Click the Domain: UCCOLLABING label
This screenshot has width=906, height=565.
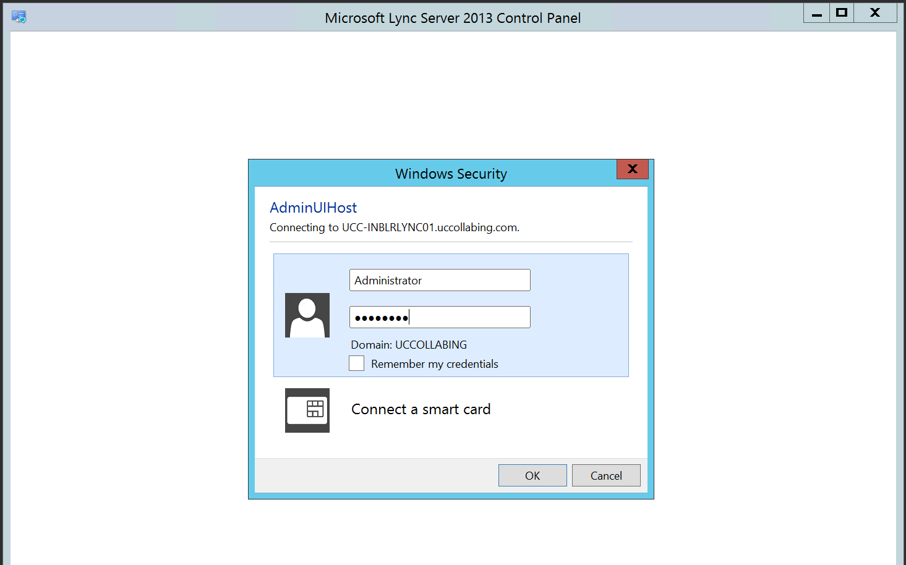click(409, 345)
